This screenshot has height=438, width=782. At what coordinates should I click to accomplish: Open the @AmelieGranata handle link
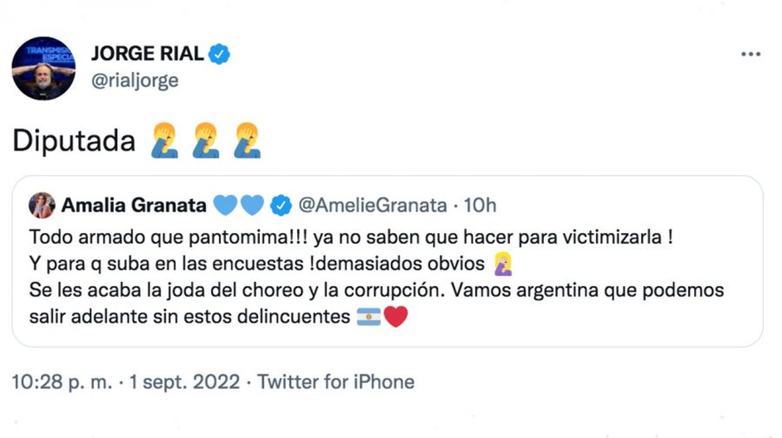373,206
